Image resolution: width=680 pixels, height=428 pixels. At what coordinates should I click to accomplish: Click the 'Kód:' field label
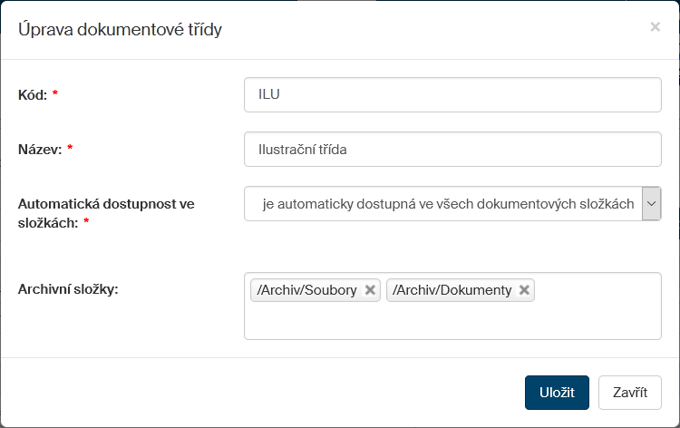33,94
